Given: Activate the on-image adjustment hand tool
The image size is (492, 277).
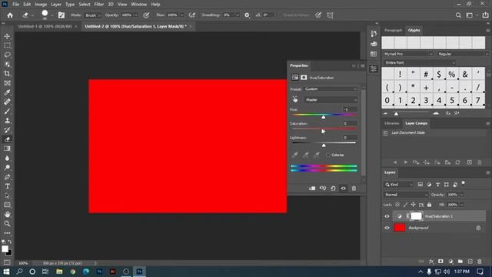Looking at the screenshot, I should [295, 100].
